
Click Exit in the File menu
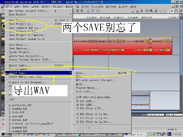pyautogui.click(x=38, y=99)
